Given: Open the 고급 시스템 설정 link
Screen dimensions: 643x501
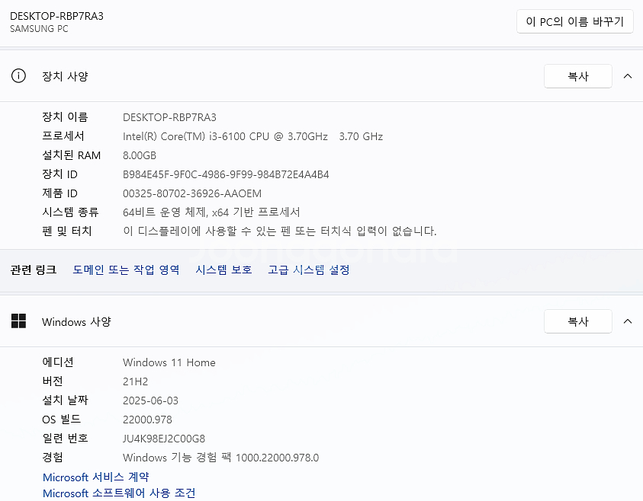Looking at the screenshot, I should [308, 270].
